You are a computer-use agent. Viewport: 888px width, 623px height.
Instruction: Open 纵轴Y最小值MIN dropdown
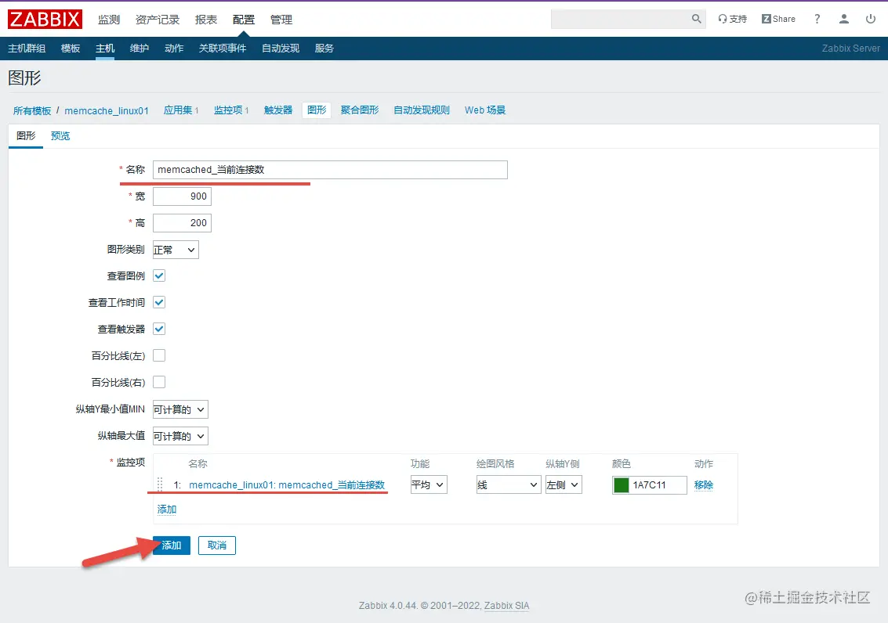(181, 409)
